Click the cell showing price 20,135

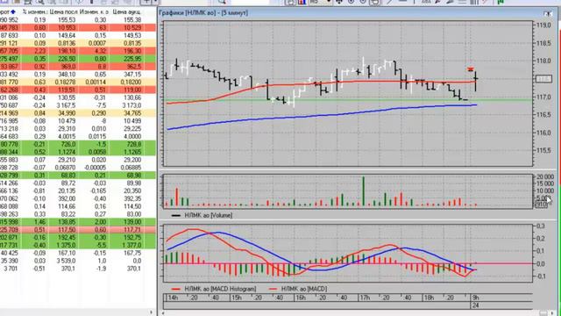coord(67,191)
